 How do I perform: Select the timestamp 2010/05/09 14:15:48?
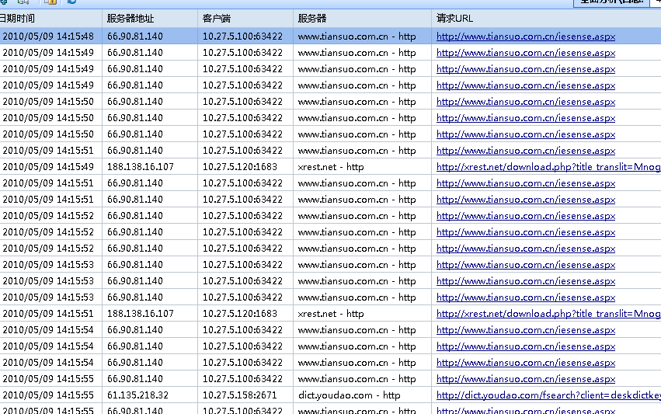click(x=48, y=37)
